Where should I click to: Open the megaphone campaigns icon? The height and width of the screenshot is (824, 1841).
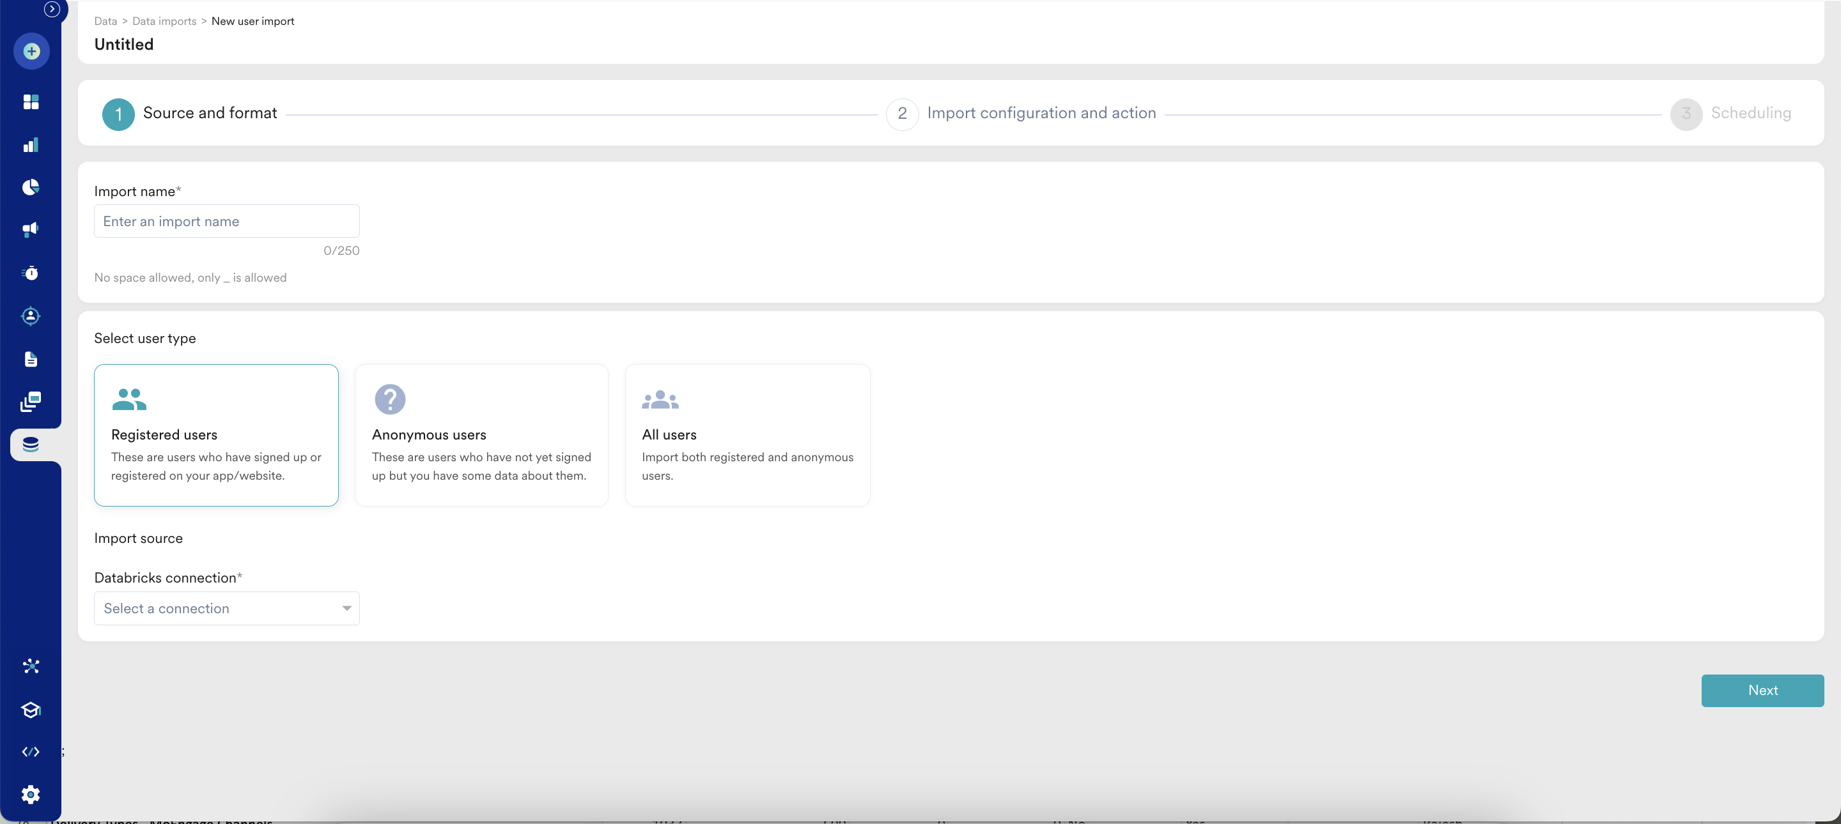click(31, 230)
